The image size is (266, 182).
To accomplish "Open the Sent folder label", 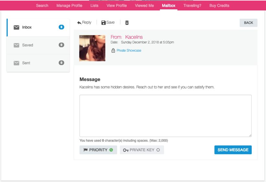I will tap(26, 63).
